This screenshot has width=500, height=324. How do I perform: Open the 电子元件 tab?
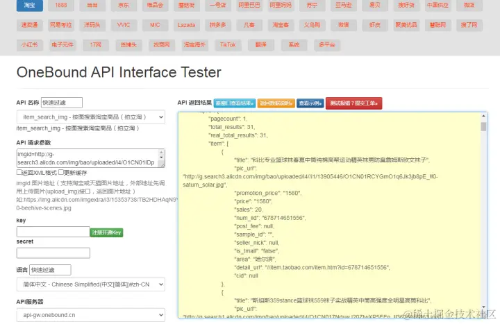point(62,44)
